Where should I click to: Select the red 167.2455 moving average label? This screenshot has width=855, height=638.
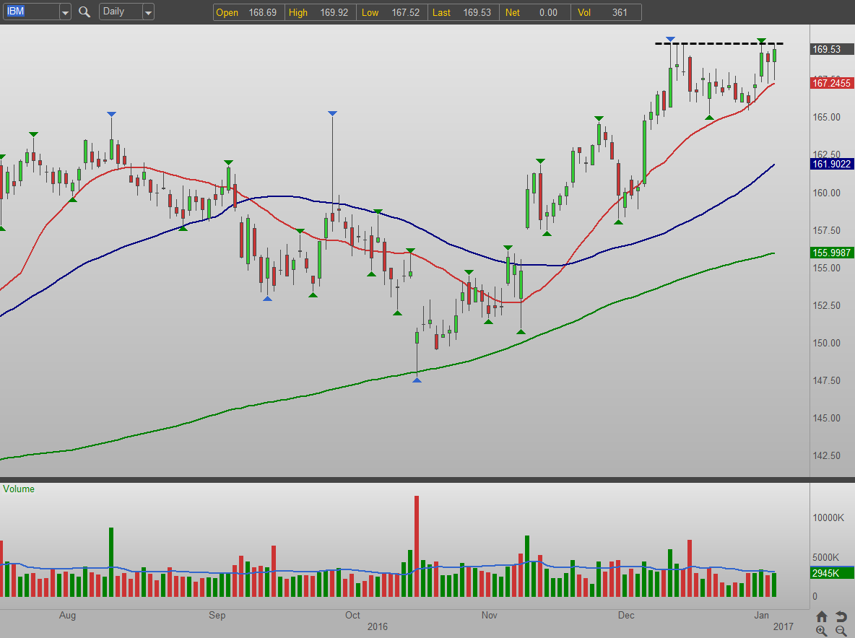pos(832,84)
